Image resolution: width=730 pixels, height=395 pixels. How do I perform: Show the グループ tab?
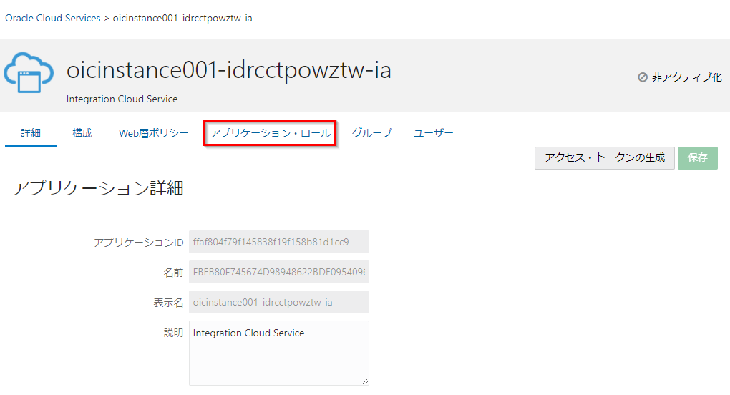[372, 133]
